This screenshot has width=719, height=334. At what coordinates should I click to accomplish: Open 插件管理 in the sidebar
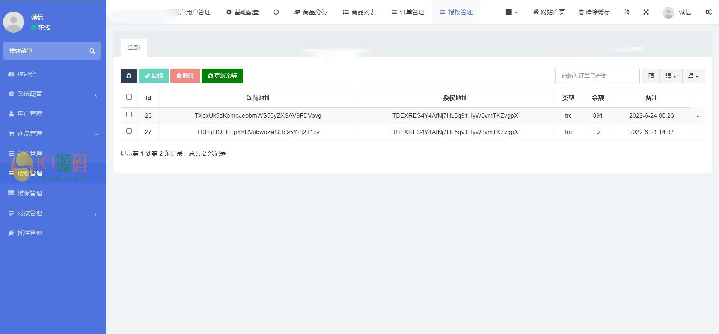click(x=53, y=233)
